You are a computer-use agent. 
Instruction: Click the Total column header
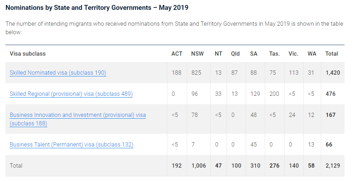pos(331,54)
